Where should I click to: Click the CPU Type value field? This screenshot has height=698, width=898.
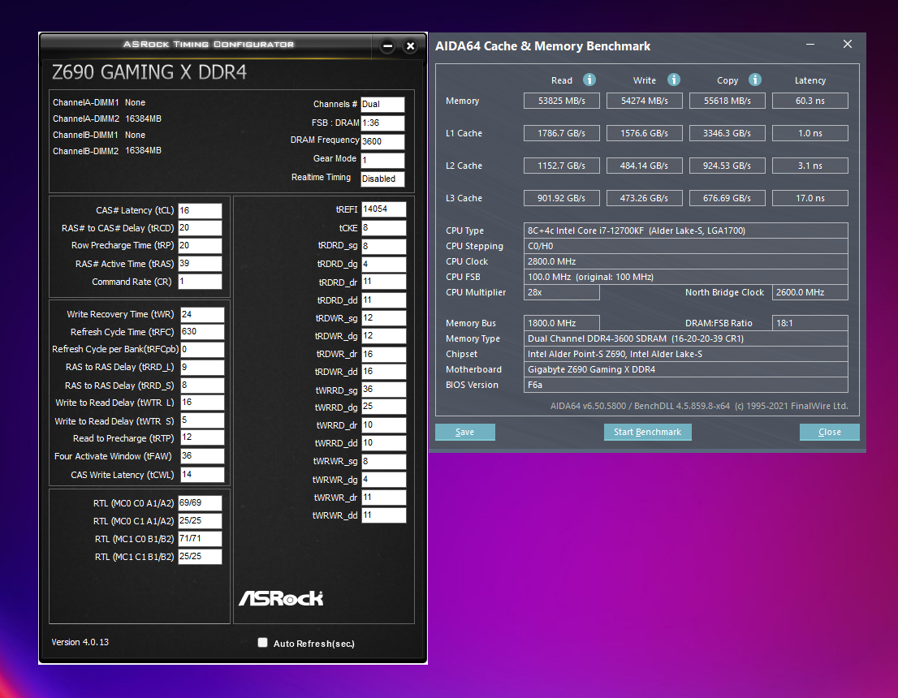[x=685, y=231]
